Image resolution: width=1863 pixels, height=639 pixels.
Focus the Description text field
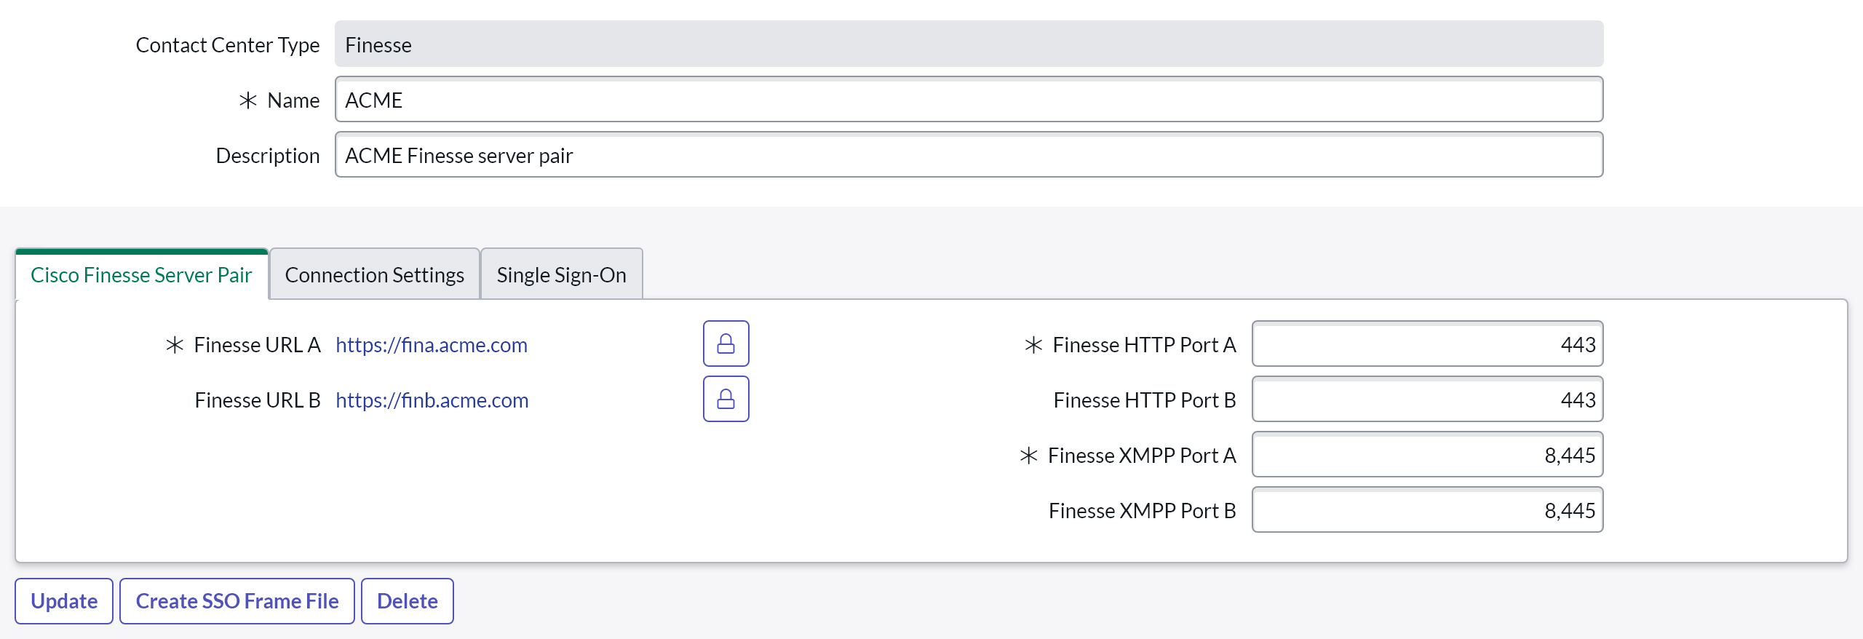click(968, 155)
